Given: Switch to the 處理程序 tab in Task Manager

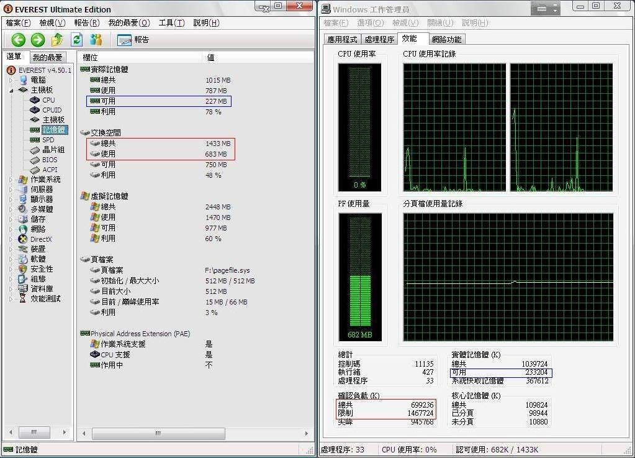Looking at the screenshot, I should click(379, 39).
